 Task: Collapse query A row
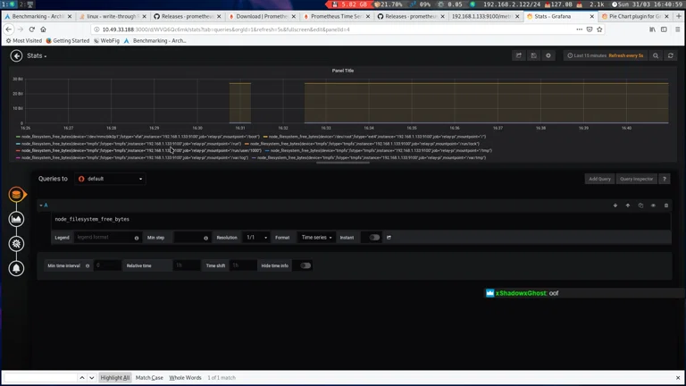point(41,206)
